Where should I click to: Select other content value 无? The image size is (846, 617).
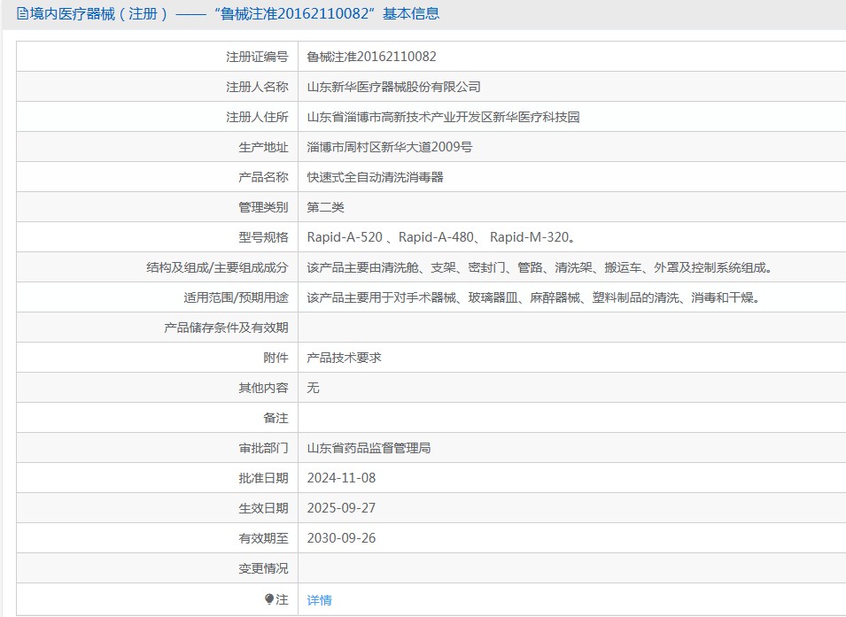313,389
